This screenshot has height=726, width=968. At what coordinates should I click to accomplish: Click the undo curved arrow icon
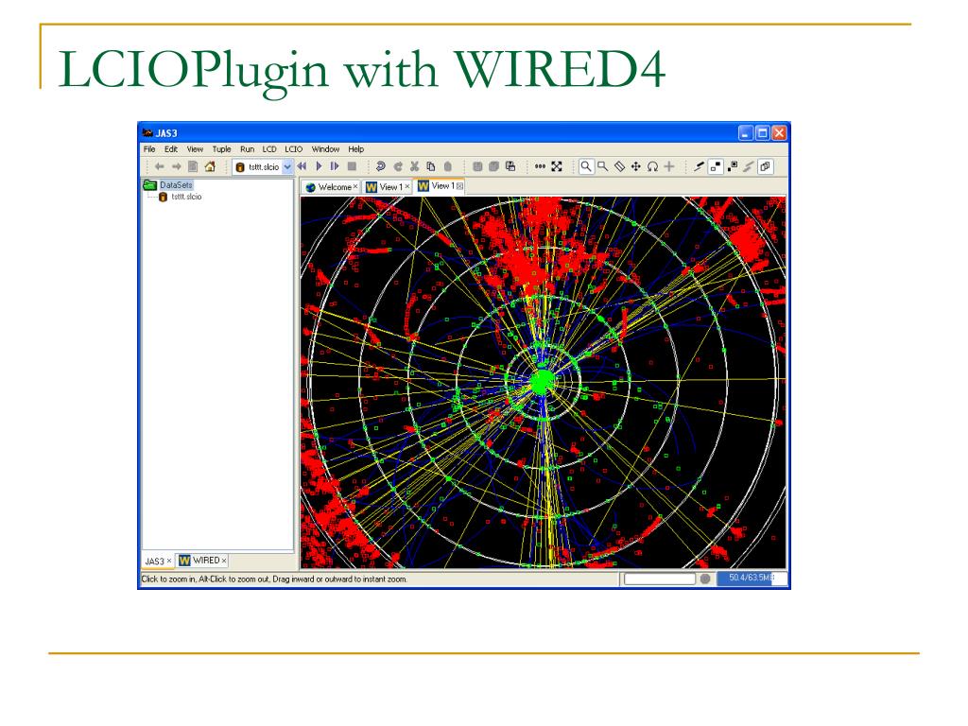(x=380, y=166)
